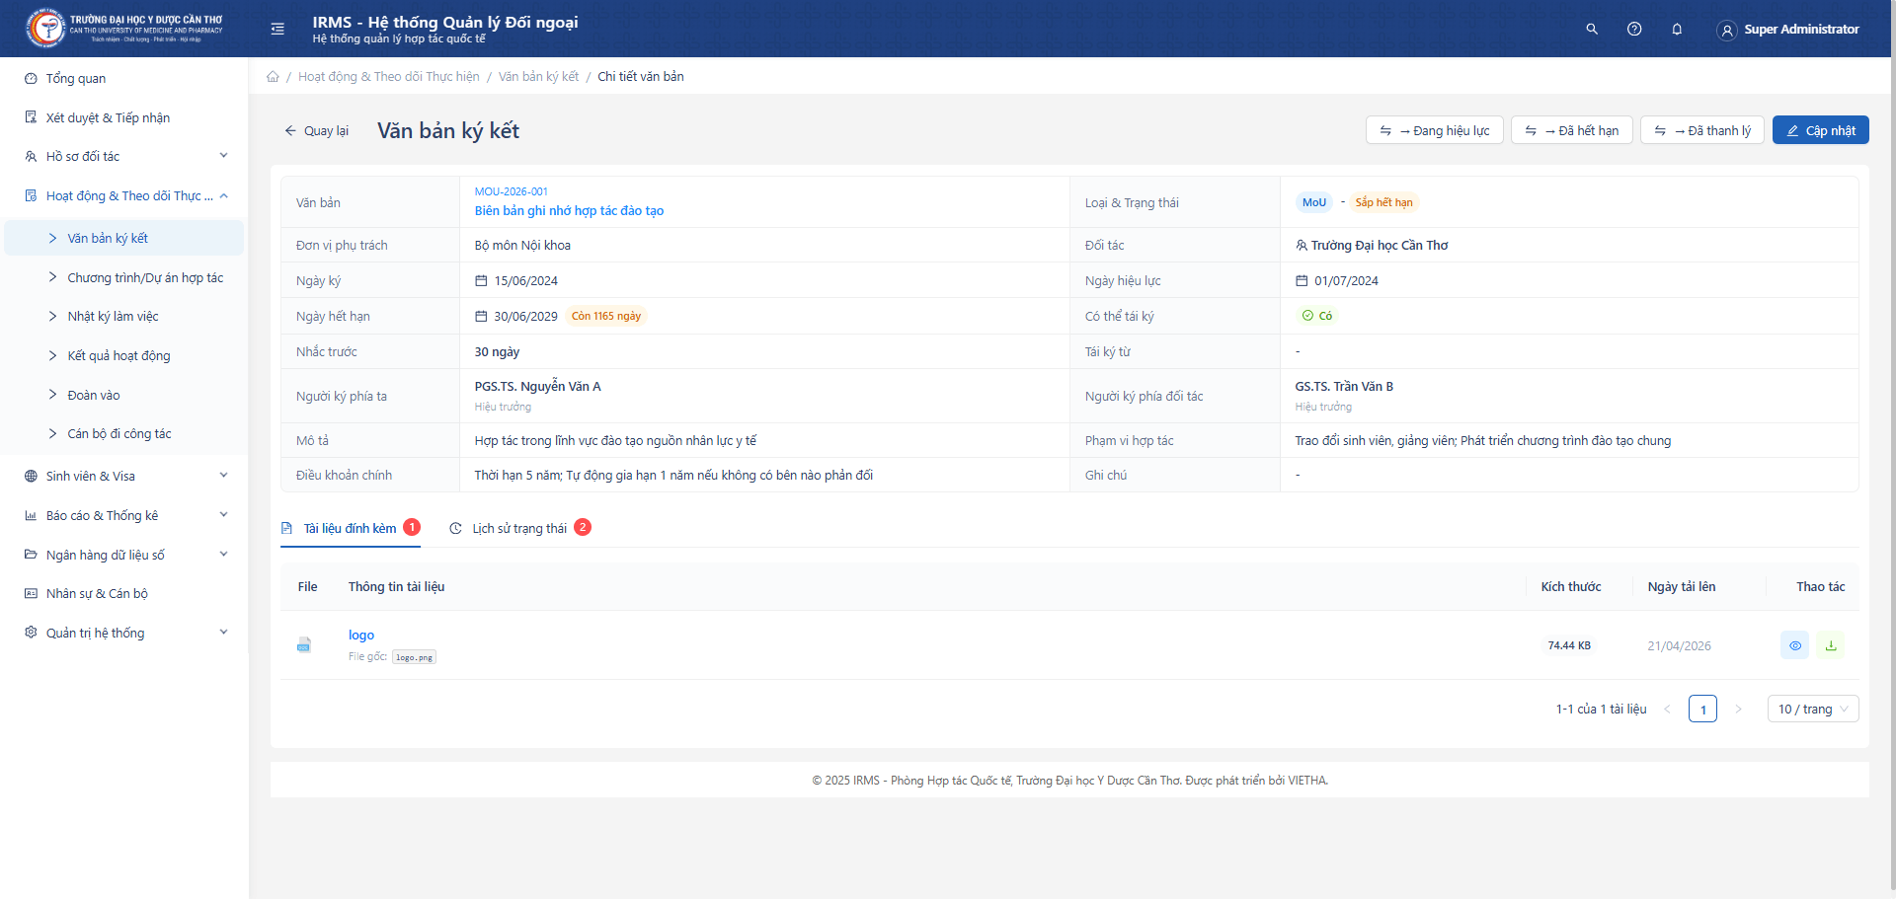Go back using Quay lại link
Viewport: 1896px width, 899px height.
click(316, 130)
